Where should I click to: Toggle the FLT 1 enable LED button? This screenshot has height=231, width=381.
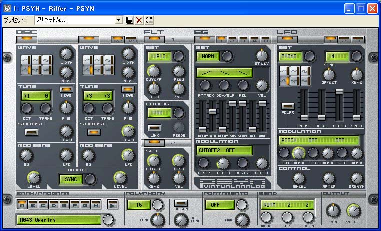tap(154, 39)
